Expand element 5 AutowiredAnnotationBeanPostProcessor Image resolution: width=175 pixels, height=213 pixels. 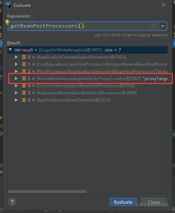point(16,93)
